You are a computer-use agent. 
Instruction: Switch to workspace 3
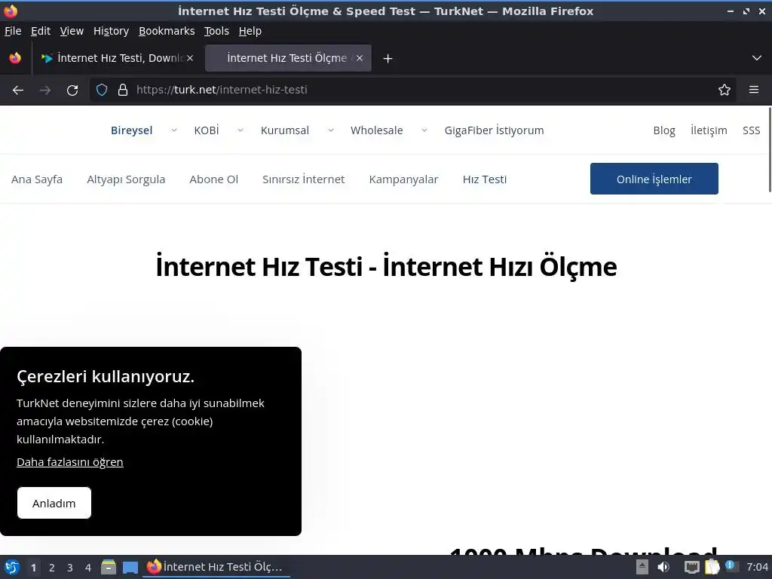(x=70, y=568)
